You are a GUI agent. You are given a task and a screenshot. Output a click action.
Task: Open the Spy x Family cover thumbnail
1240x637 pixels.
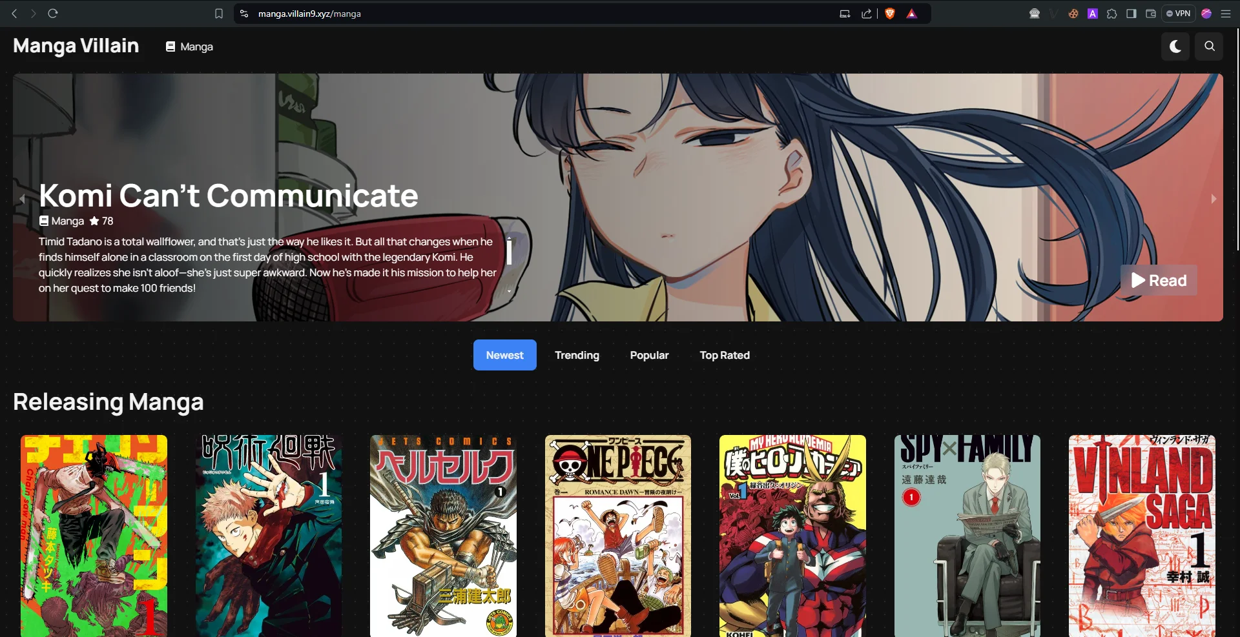click(x=967, y=536)
